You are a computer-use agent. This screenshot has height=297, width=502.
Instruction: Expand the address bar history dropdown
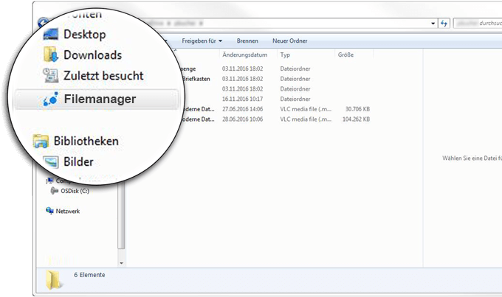coord(433,24)
